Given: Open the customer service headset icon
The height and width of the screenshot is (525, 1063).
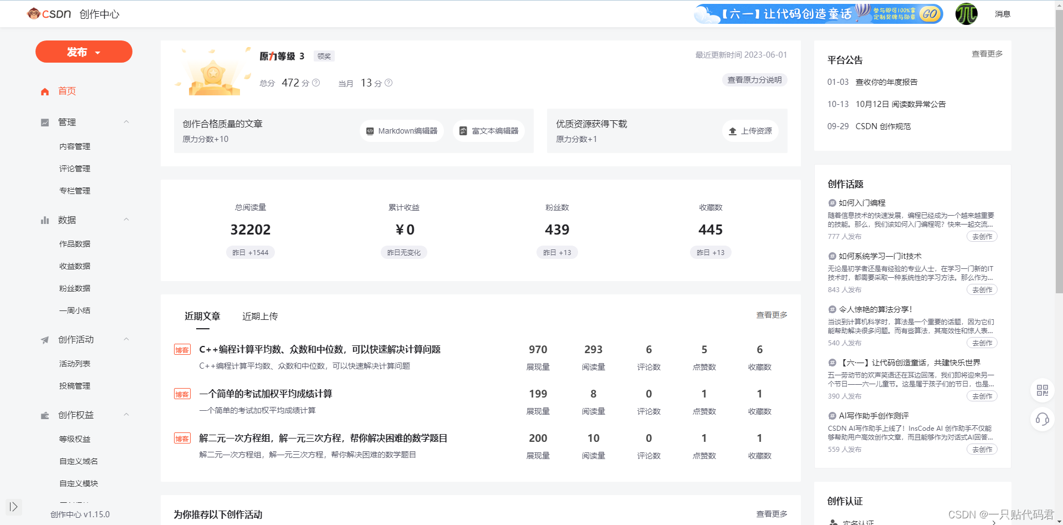Looking at the screenshot, I should pyautogui.click(x=1042, y=419).
